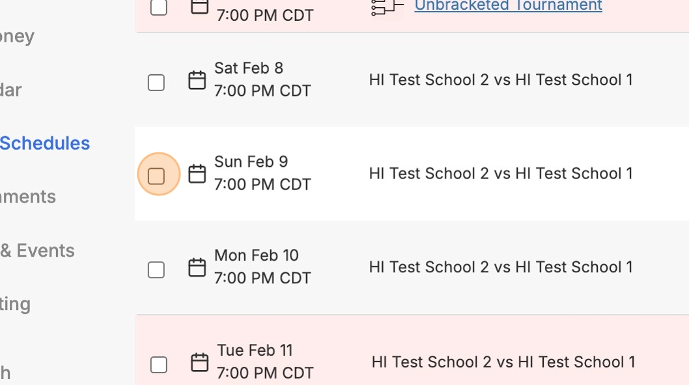Open the Unbracketed Tournament link
Viewport: 689px width, 385px height.
click(x=508, y=6)
